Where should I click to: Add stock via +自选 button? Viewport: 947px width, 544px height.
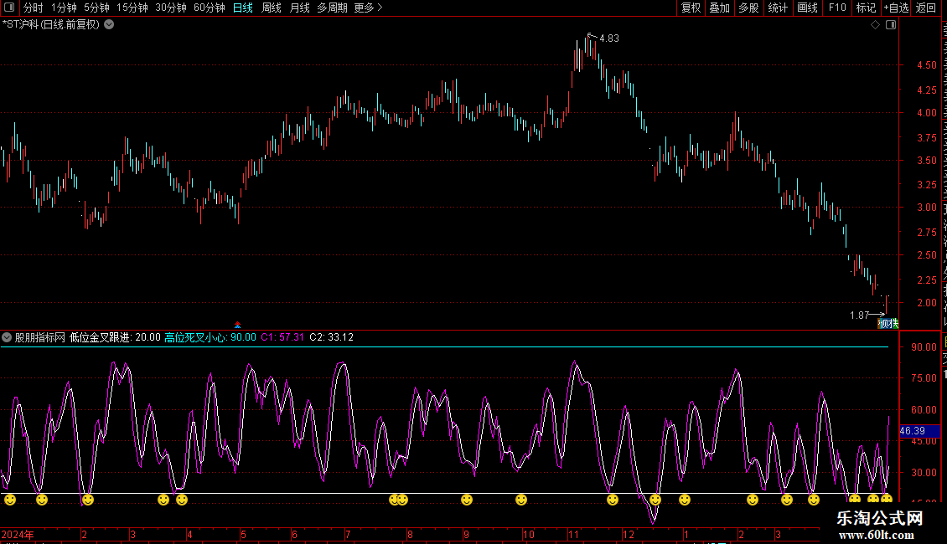point(896,8)
